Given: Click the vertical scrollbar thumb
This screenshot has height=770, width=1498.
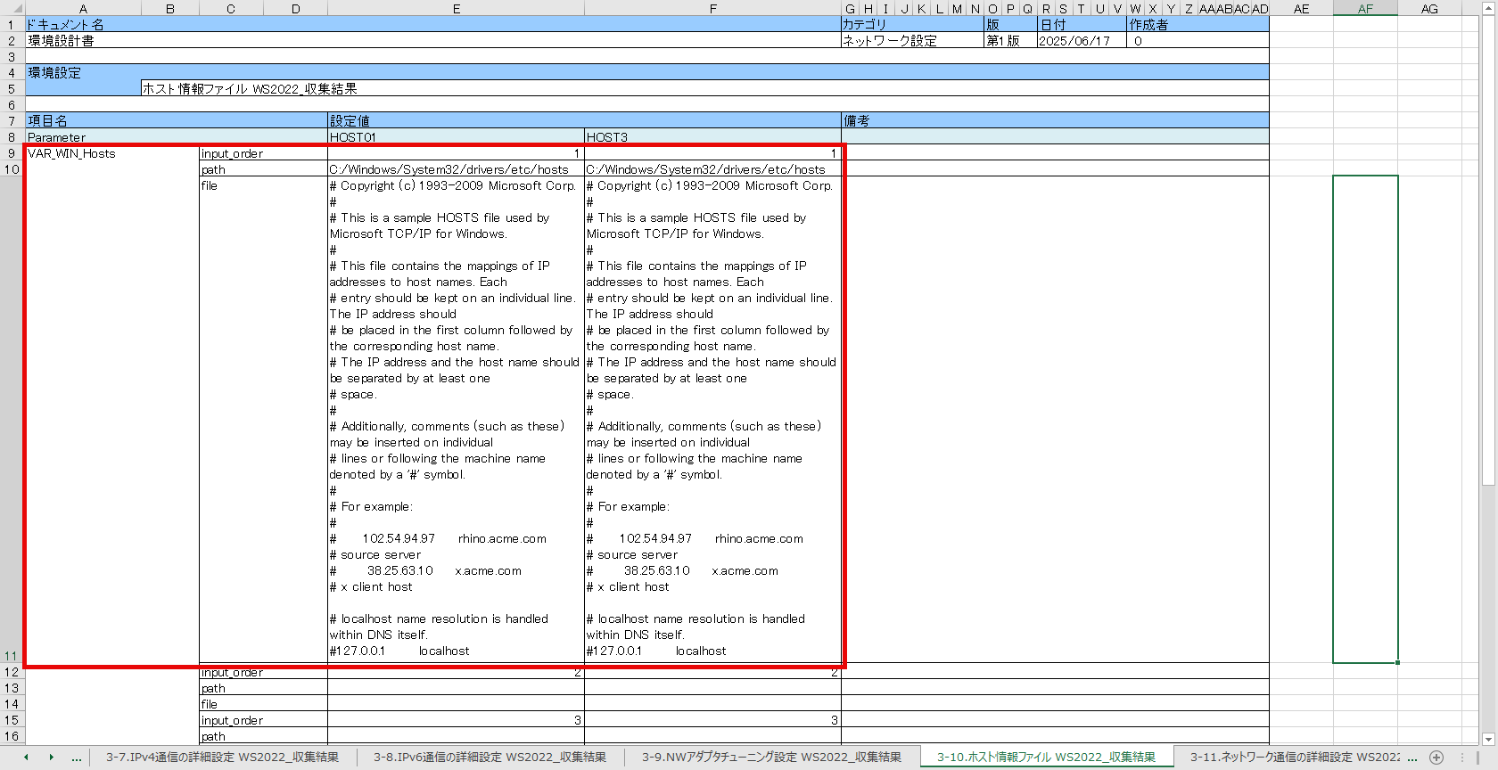Looking at the screenshot, I should coord(1487,250).
